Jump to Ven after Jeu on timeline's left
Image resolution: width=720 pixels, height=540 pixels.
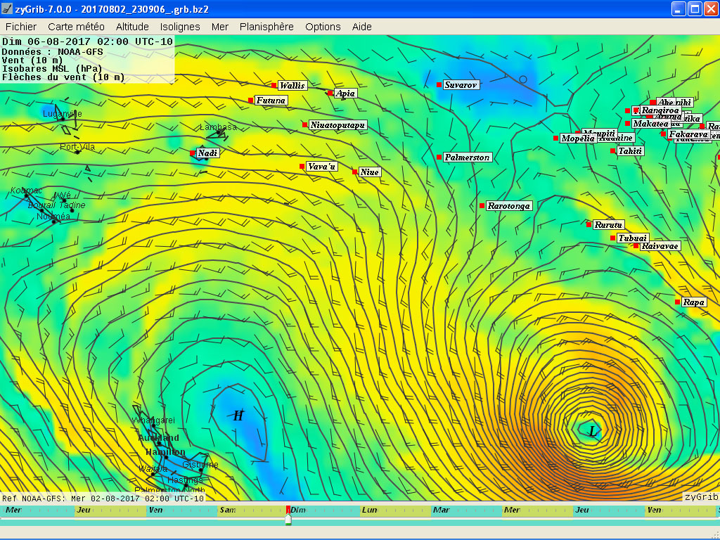point(155,510)
